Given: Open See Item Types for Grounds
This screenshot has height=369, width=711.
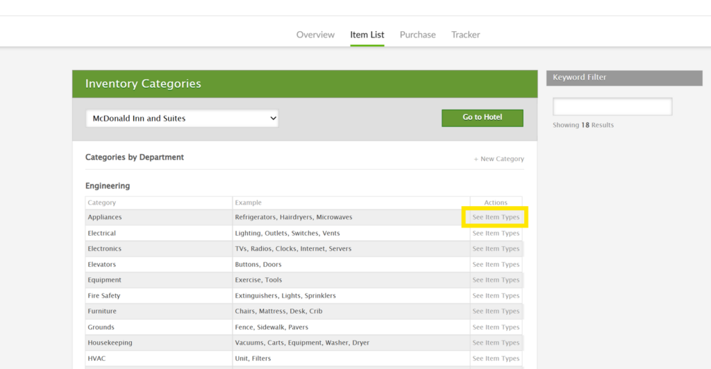Looking at the screenshot, I should point(496,327).
